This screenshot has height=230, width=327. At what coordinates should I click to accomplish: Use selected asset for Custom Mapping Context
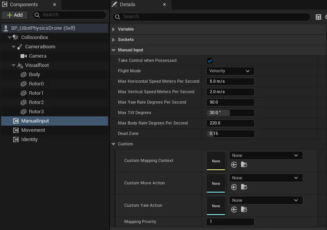tap(234, 165)
